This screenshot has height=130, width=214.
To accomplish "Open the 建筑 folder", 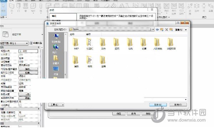I will tap(117, 44).
